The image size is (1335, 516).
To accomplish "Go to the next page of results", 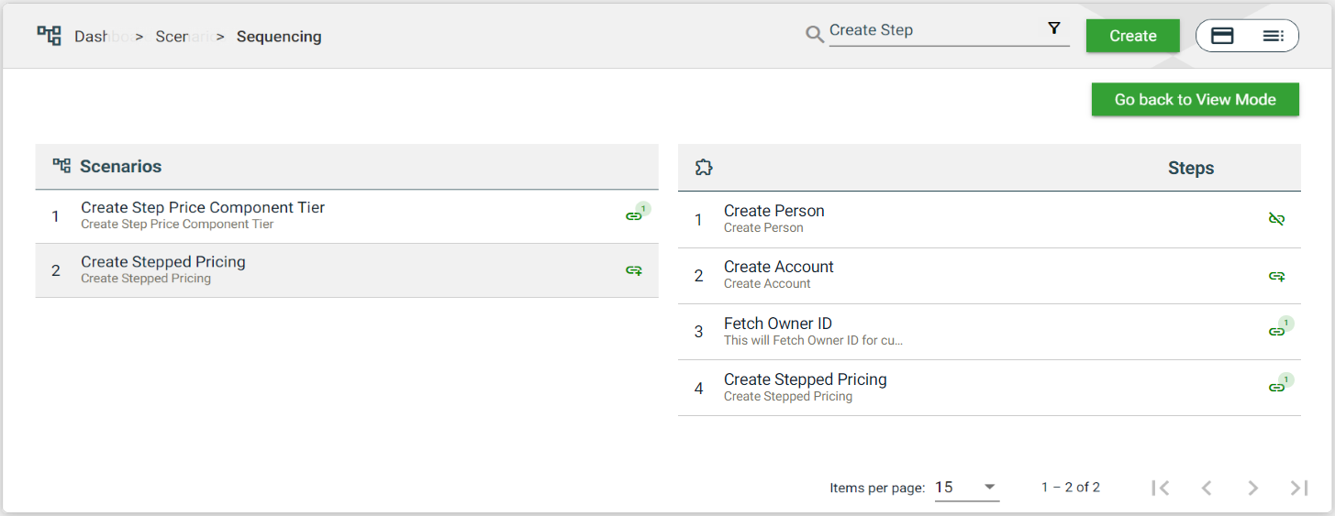I will 1252,488.
